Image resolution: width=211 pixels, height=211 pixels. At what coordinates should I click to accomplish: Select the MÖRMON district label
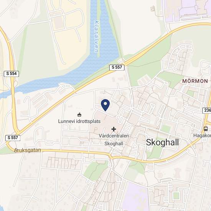(195, 81)
